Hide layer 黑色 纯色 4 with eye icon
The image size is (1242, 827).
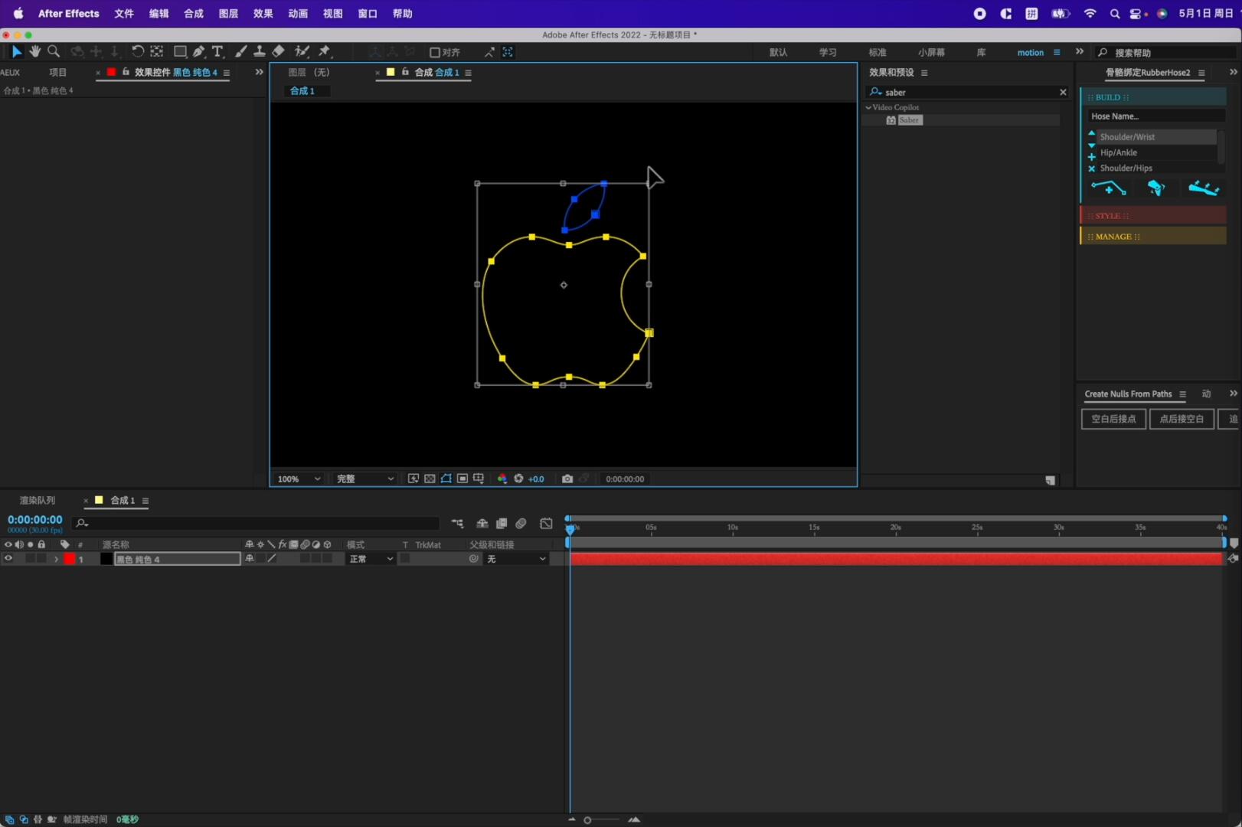click(x=8, y=559)
